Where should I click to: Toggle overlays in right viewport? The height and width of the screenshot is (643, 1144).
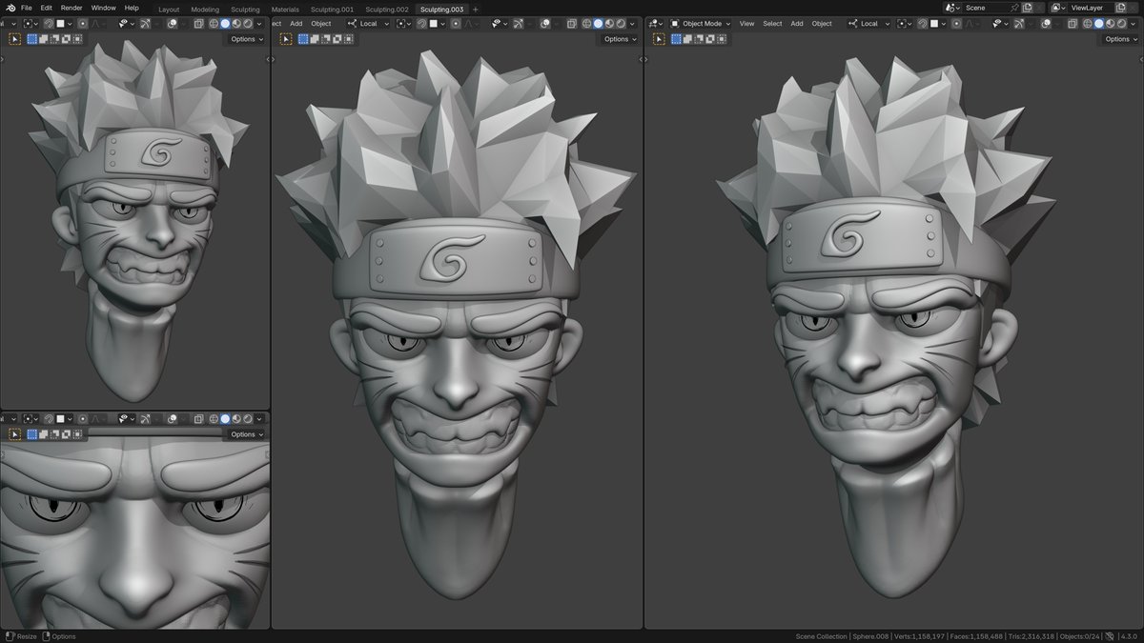click(1046, 24)
